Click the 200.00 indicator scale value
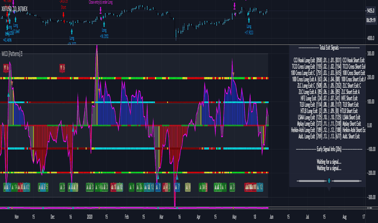The height and width of the screenshot is (223, 378). 371,77
